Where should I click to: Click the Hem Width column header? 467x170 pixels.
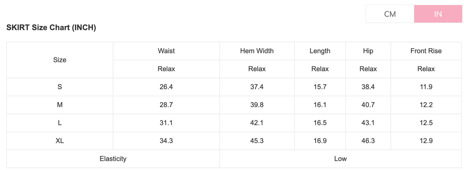[257, 51]
